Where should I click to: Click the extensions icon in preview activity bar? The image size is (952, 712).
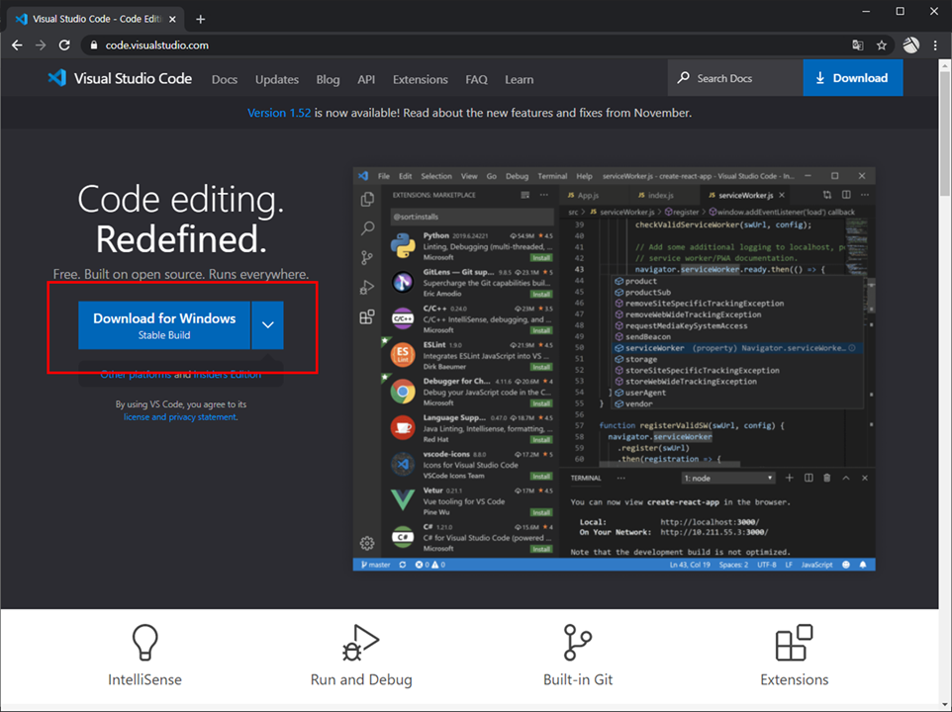[x=367, y=316]
